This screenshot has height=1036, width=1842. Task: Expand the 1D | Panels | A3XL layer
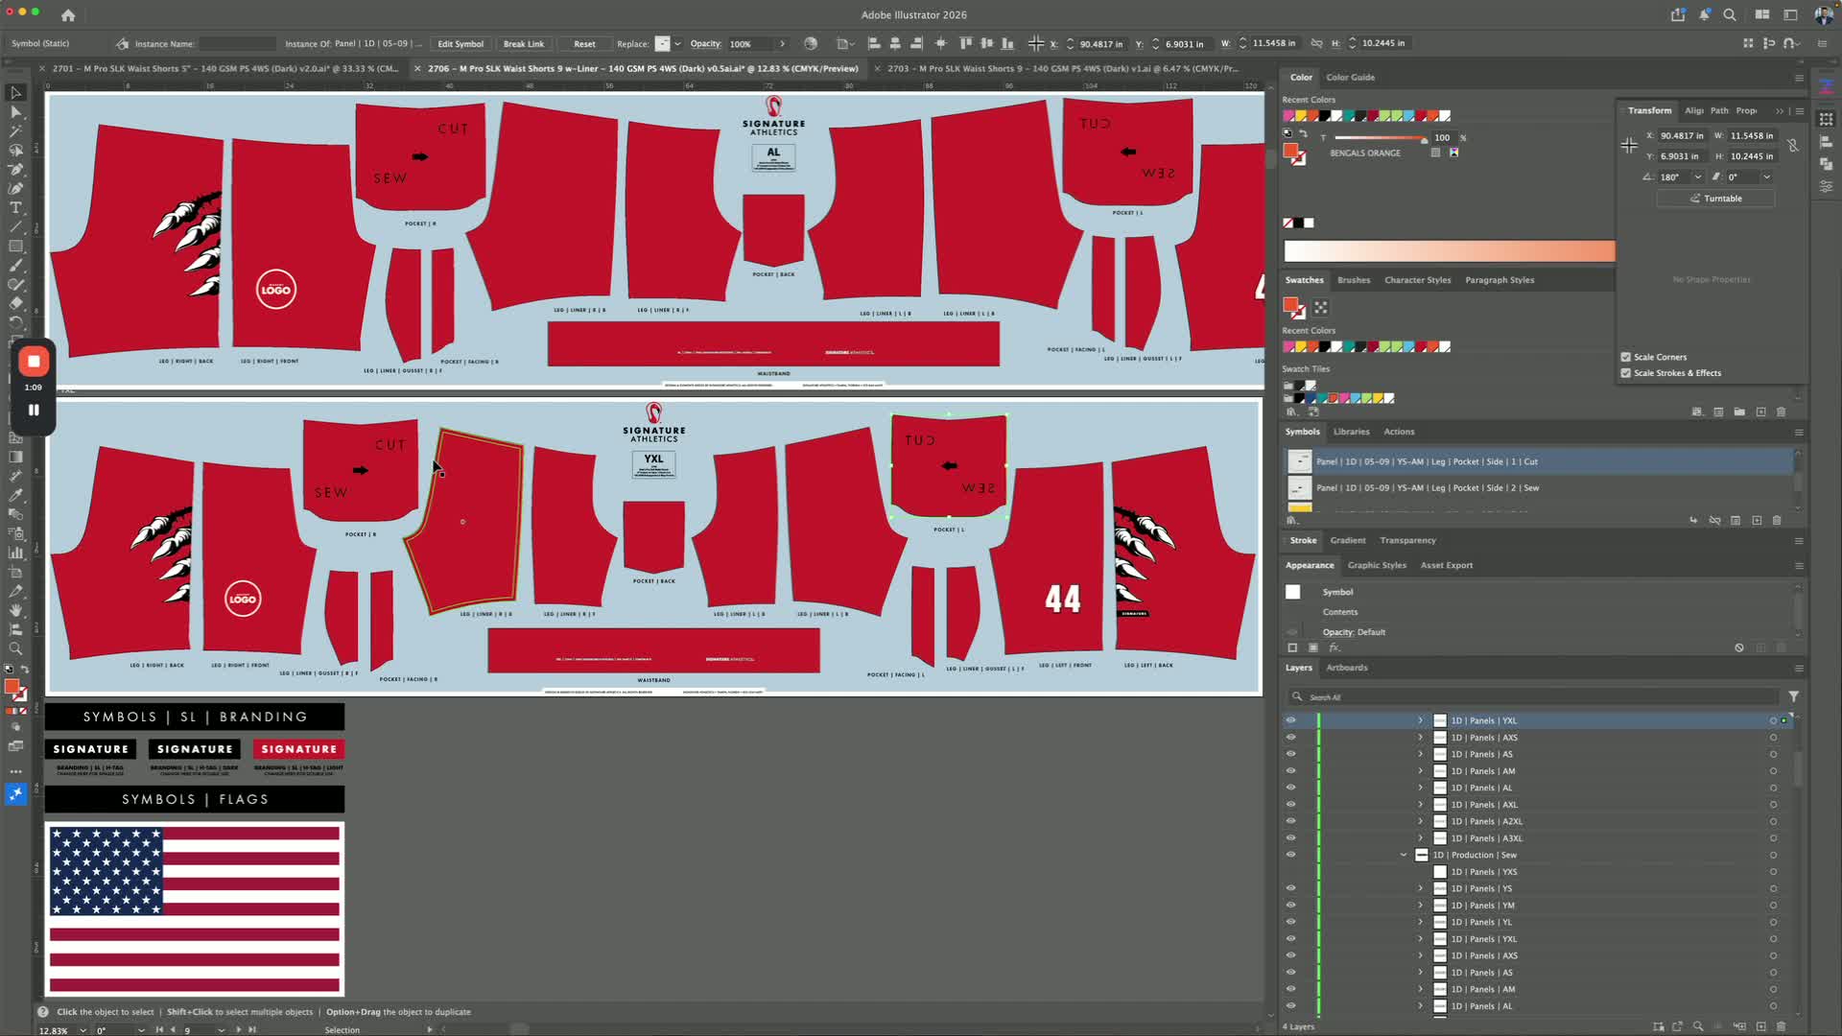click(1421, 838)
